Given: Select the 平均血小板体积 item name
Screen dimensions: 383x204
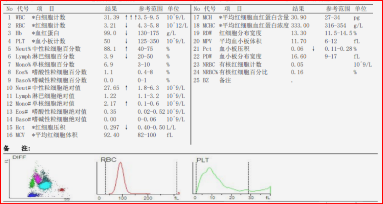Looking at the screenshot, I should [240, 41].
